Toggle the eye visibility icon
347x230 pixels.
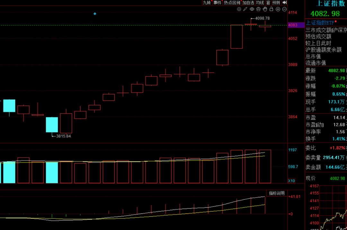(252, 9)
